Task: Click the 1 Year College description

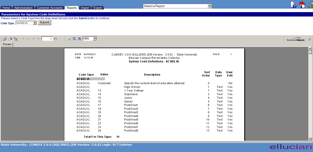Action: [134, 91]
